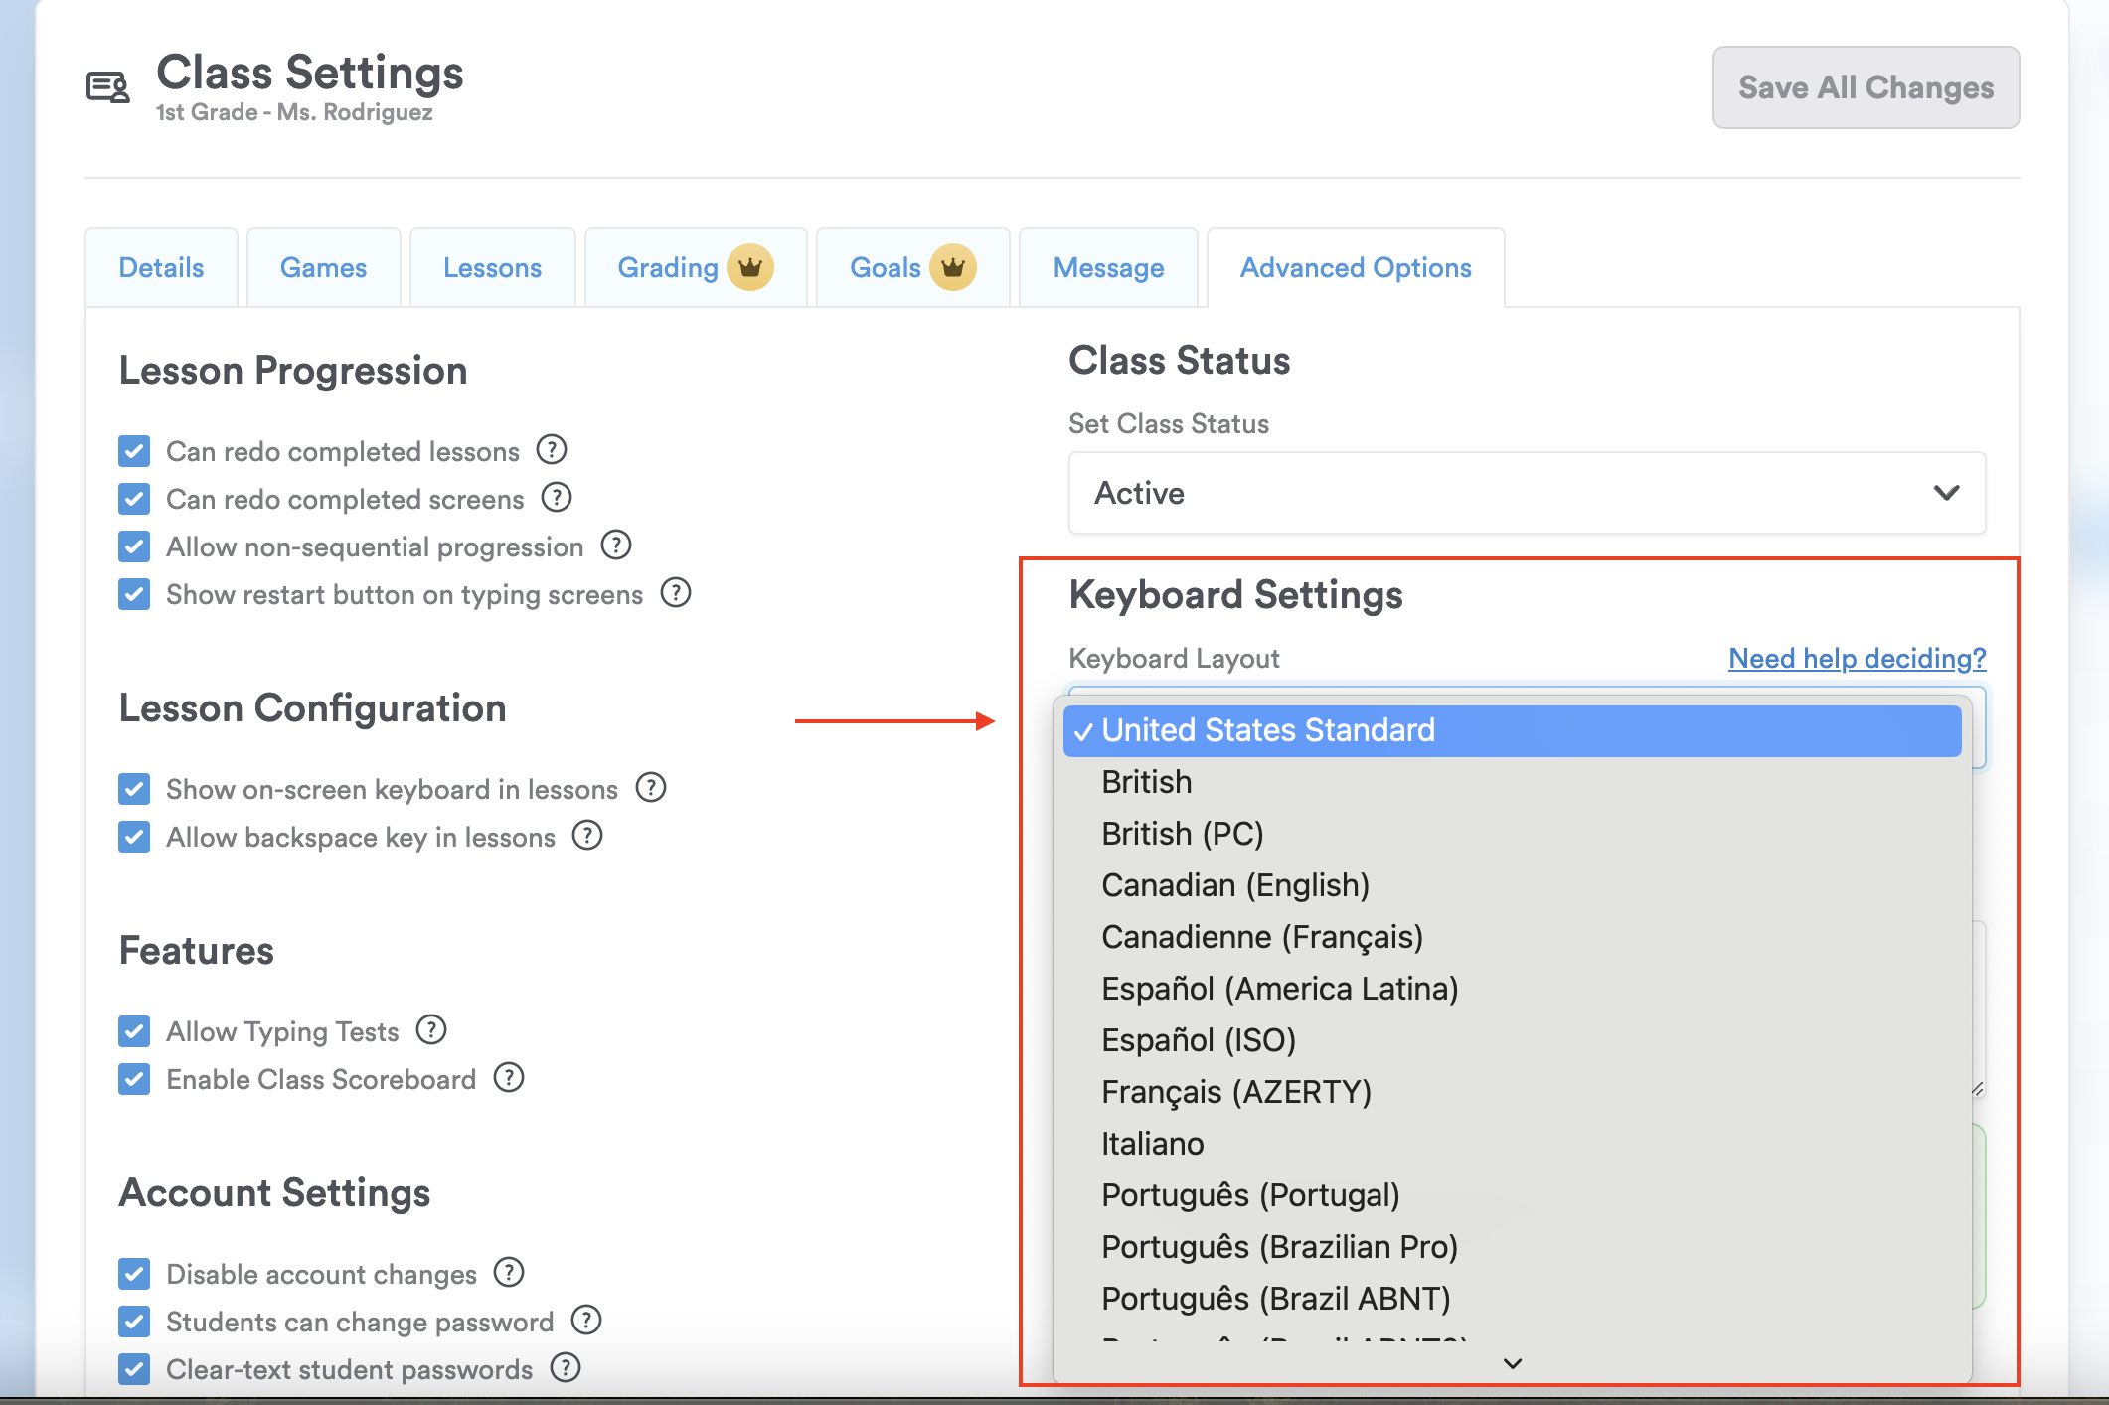The height and width of the screenshot is (1405, 2109).
Task: Select the Italiano keyboard layout
Action: pos(1153,1144)
